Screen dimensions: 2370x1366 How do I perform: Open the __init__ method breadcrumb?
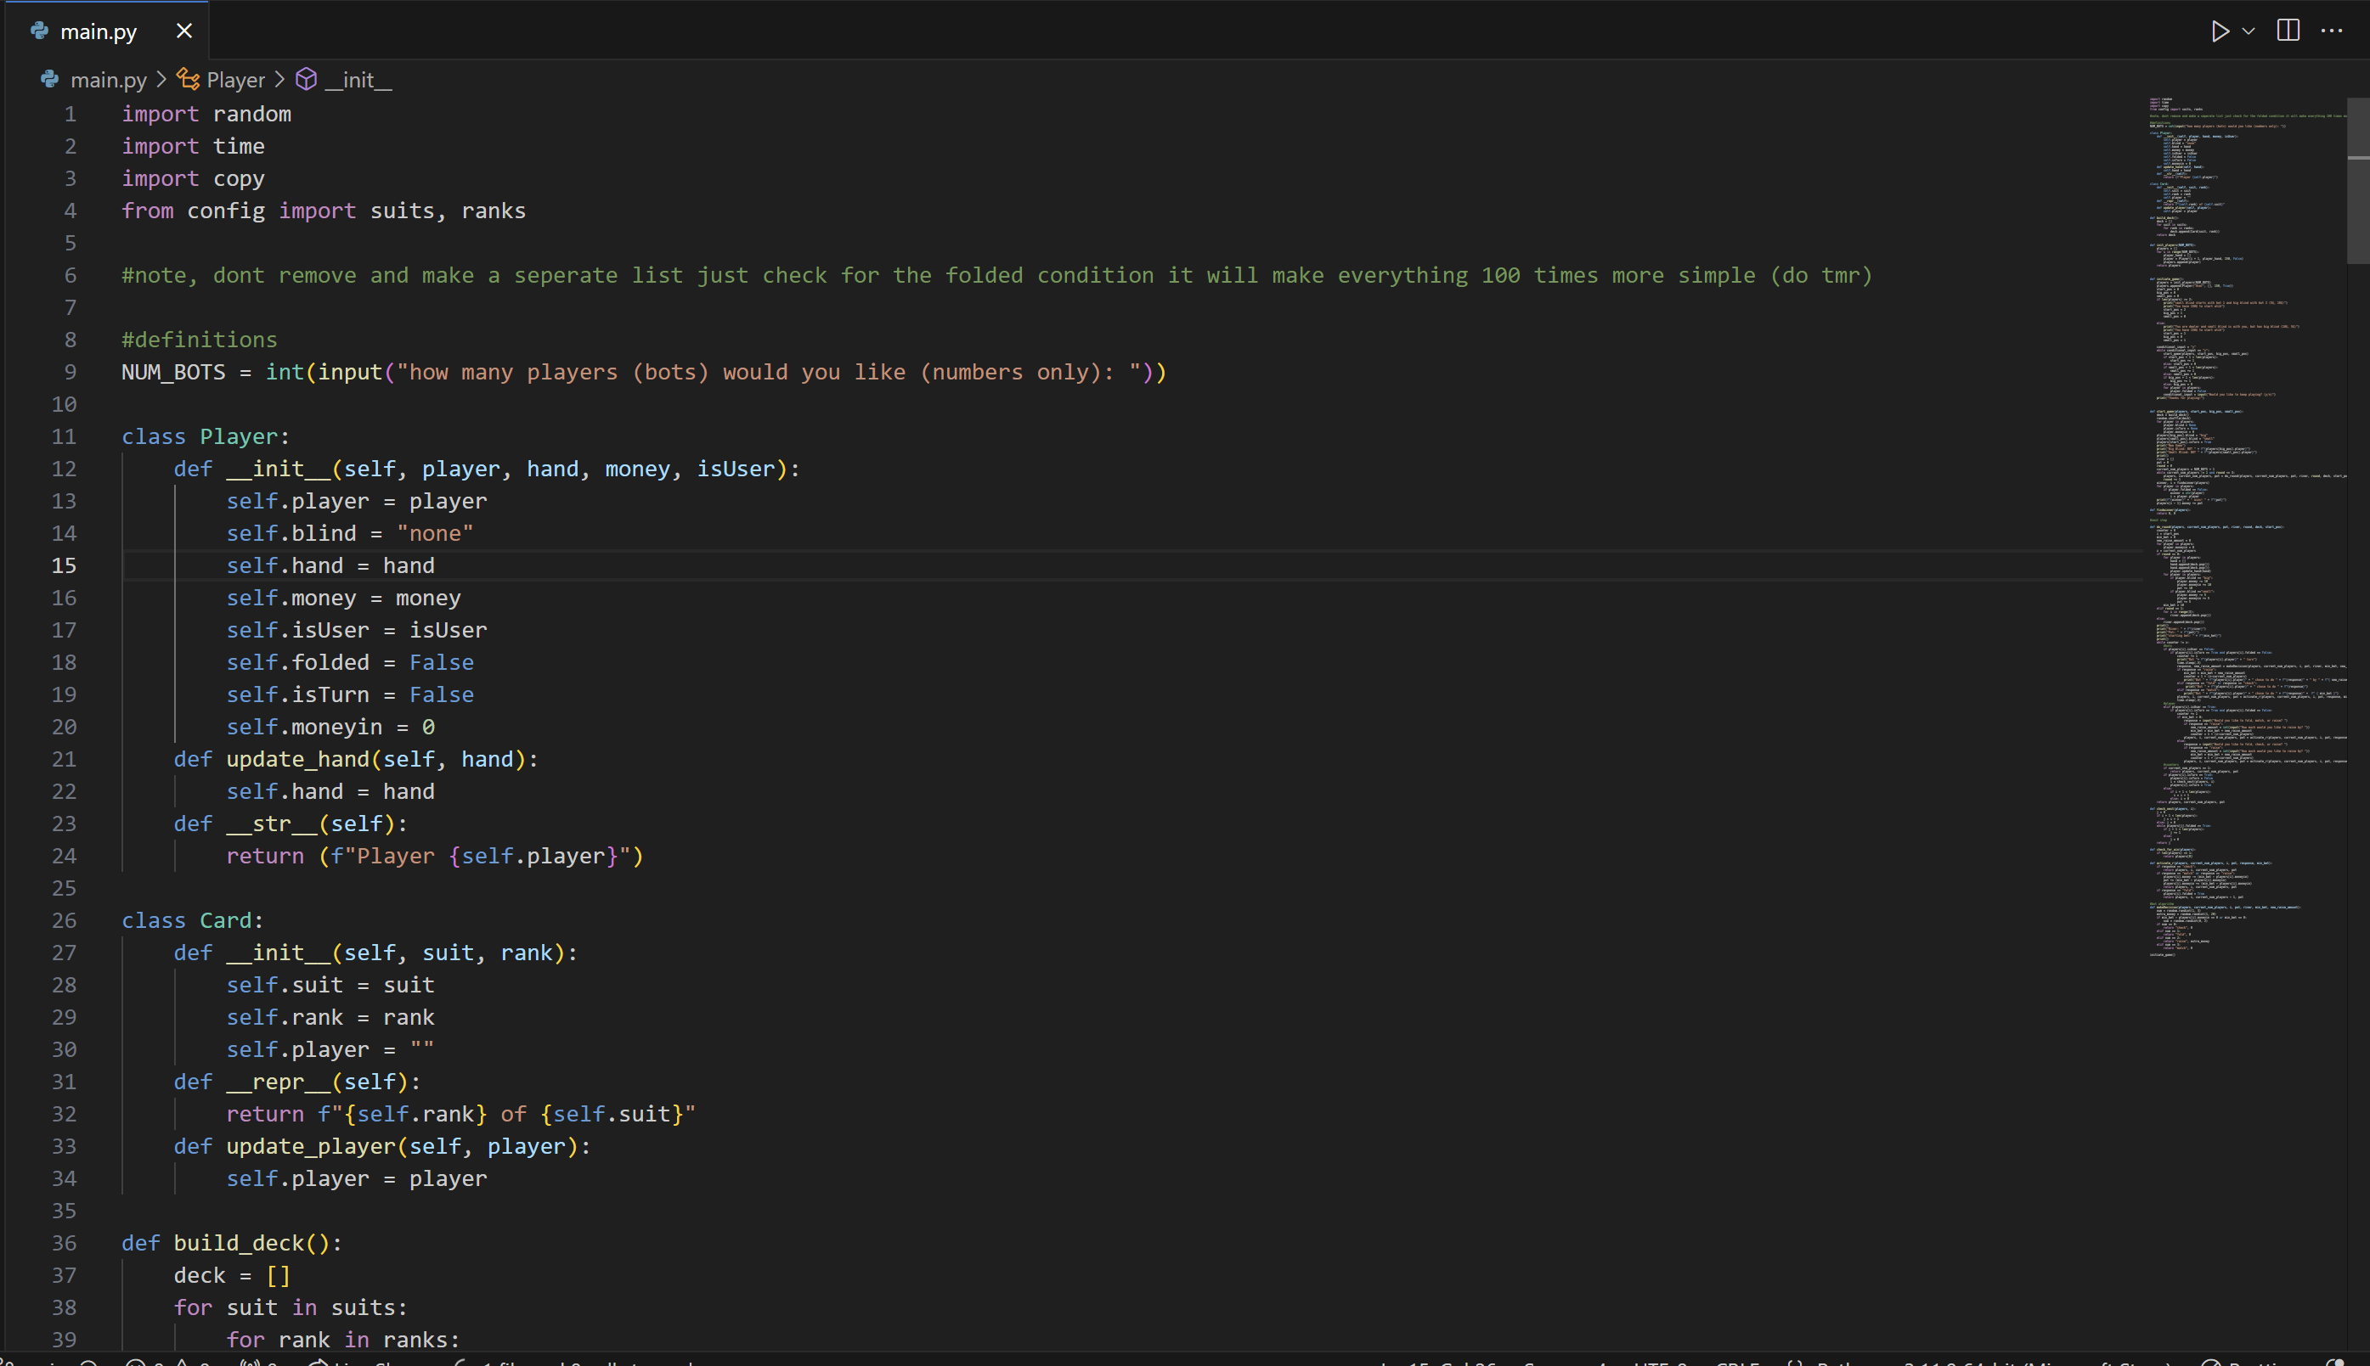click(358, 80)
